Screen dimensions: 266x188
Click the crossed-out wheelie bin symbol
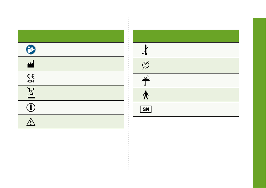(31, 93)
